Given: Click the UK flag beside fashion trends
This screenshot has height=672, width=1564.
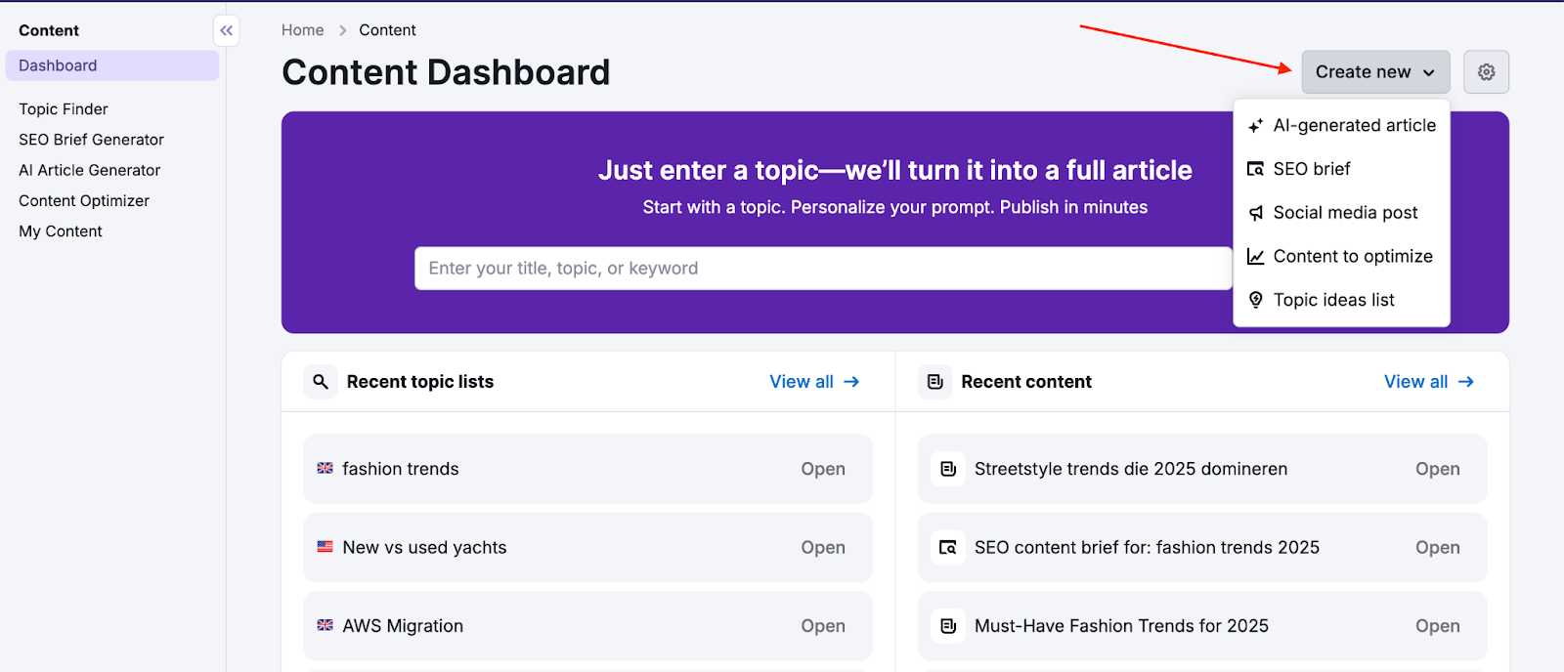Looking at the screenshot, I should 326,469.
